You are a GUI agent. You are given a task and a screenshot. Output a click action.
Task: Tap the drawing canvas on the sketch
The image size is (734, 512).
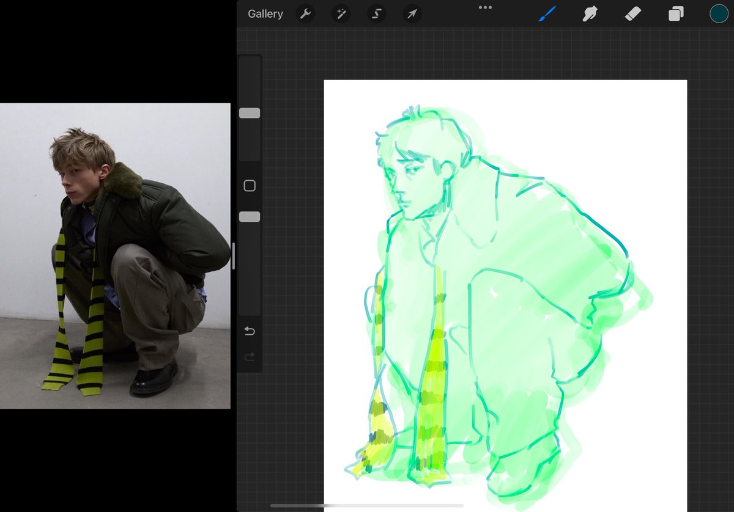point(505,296)
